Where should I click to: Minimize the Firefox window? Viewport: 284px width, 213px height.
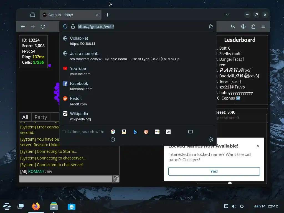[247, 15]
